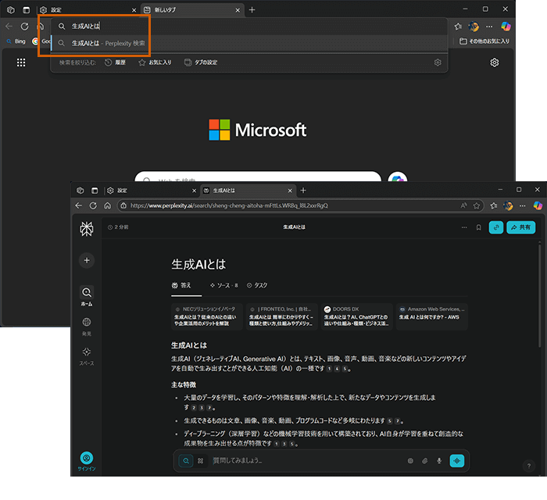Add this page to favorites with the star icon
The image size is (547, 500).
(477, 205)
